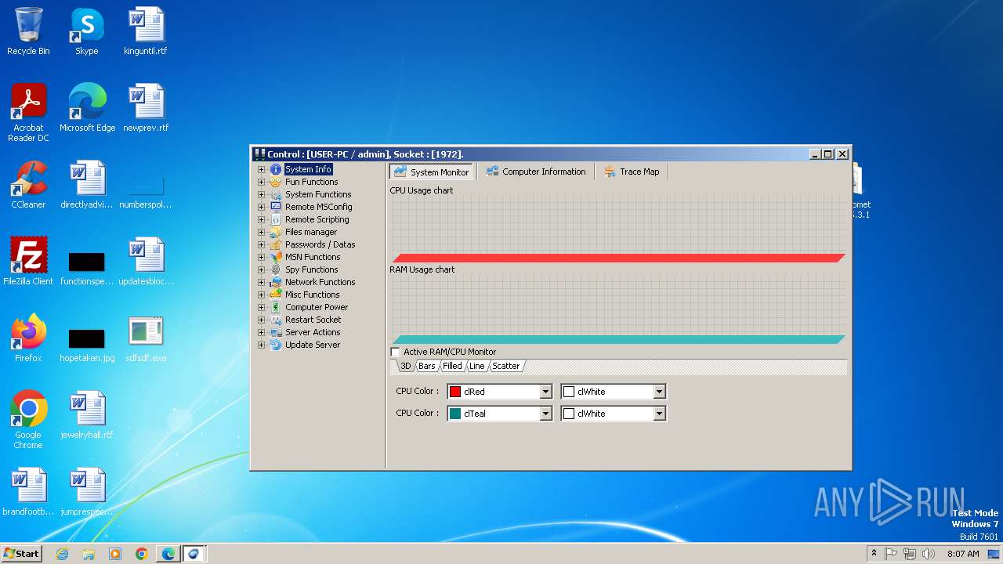Expand the Spy Functions tree node
Image resolution: width=1003 pixels, height=564 pixels.
tap(262, 269)
